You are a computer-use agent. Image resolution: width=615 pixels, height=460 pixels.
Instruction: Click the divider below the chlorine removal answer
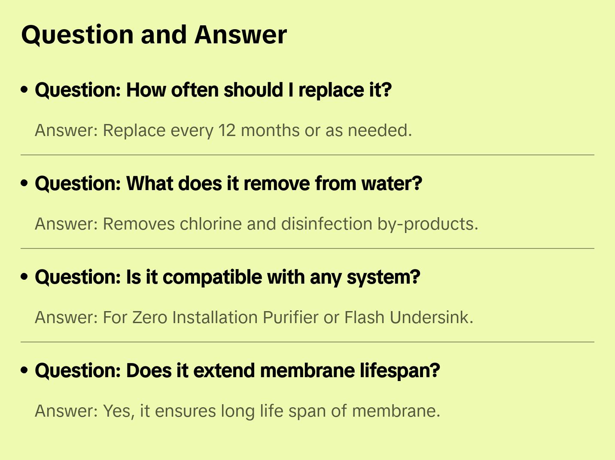tap(307, 248)
